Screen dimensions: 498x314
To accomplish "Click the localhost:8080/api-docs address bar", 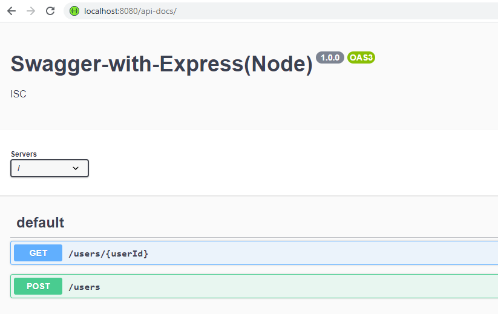I will pos(281,11).
